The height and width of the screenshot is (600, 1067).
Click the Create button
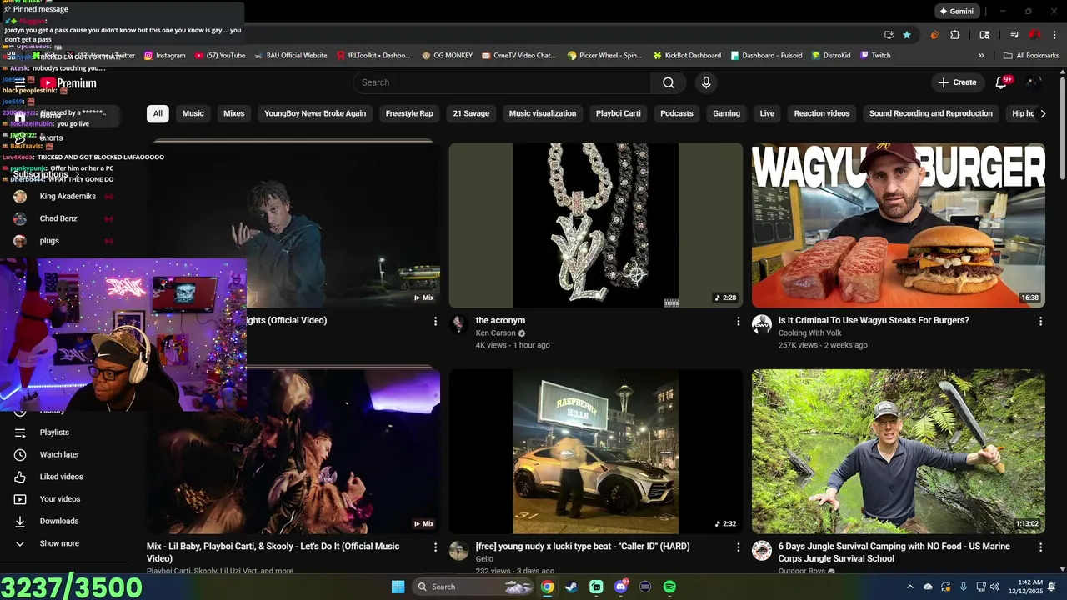tap(957, 82)
